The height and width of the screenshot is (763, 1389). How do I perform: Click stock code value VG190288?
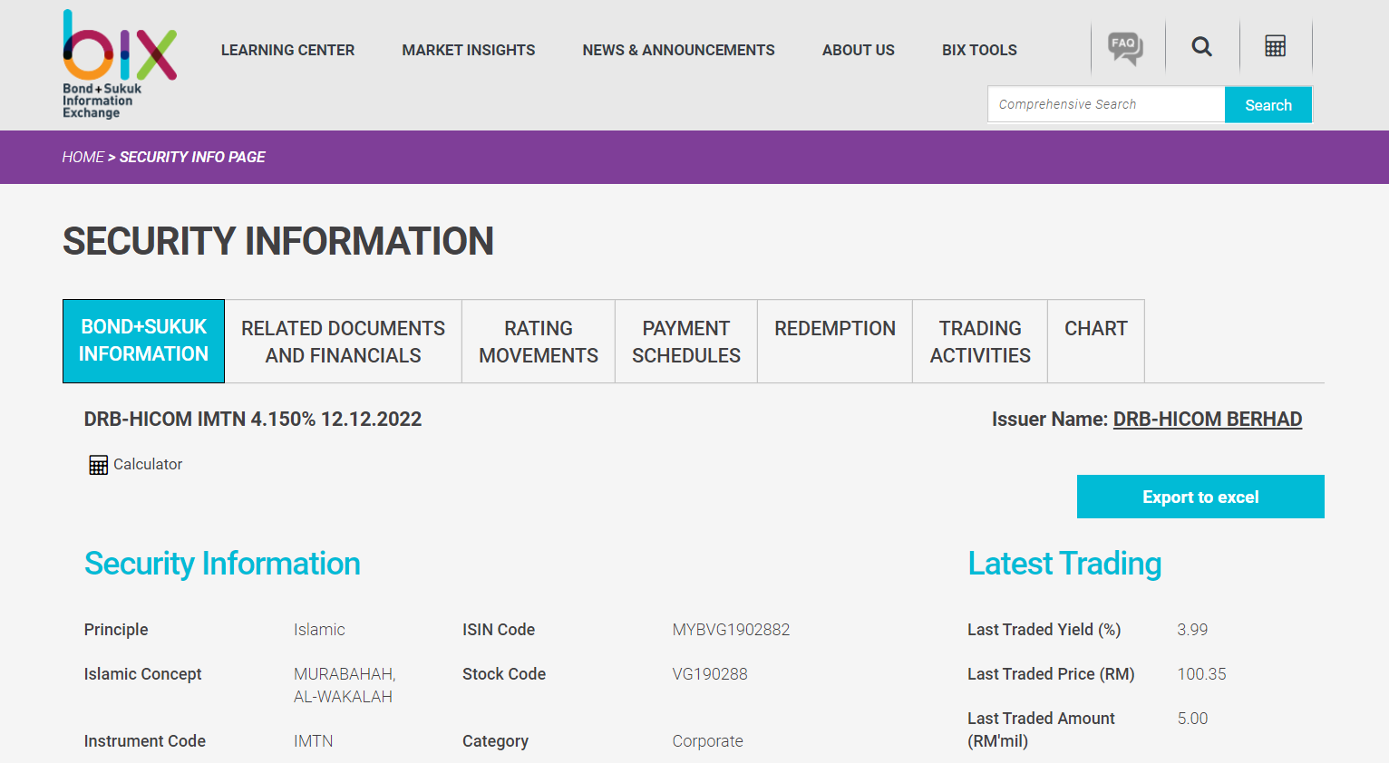click(x=710, y=674)
